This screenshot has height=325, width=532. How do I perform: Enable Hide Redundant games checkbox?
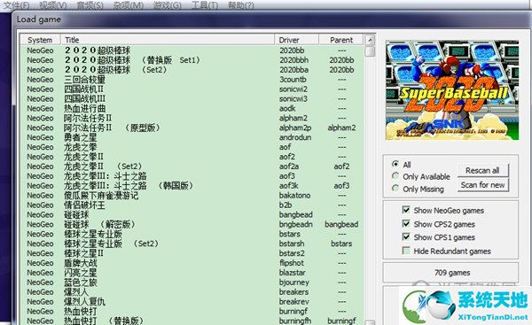pos(406,251)
